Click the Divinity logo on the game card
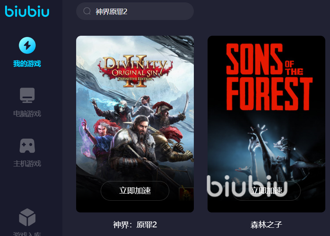The width and height of the screenshot is (330, 236). click(x=135, y=71)
